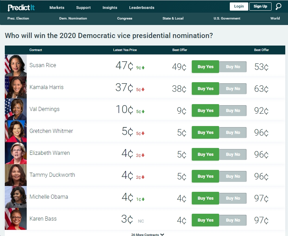Open the Leaderboards menu
The image size is (288, 236).
[142, 8]
